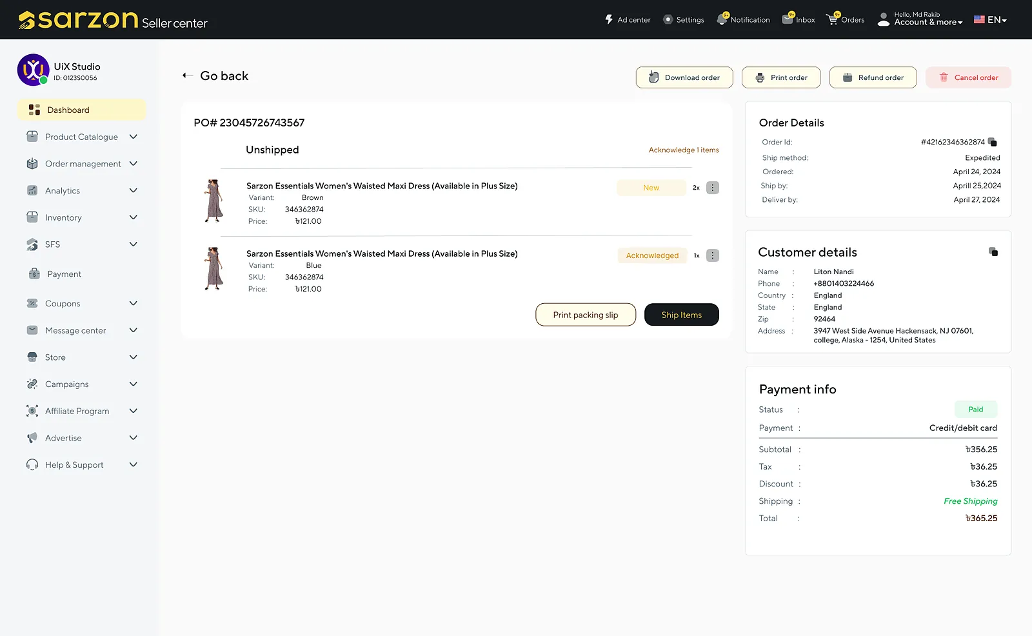This screenshot has width=1032, height=636.
Task: Click the Go back link
Action: (224, 75)
